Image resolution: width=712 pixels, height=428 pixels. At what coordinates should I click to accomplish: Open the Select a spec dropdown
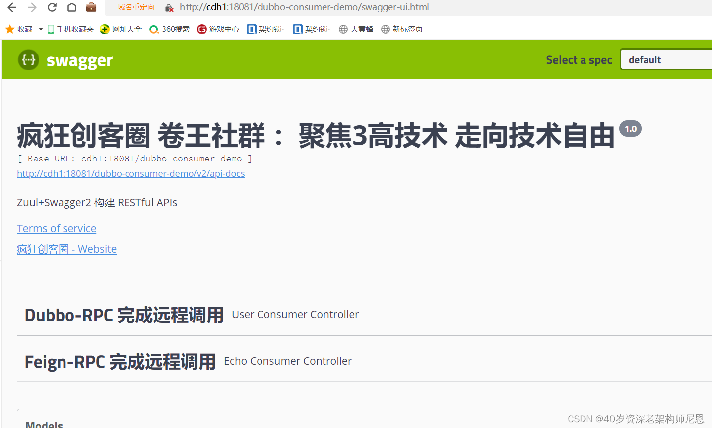point(666,59)
